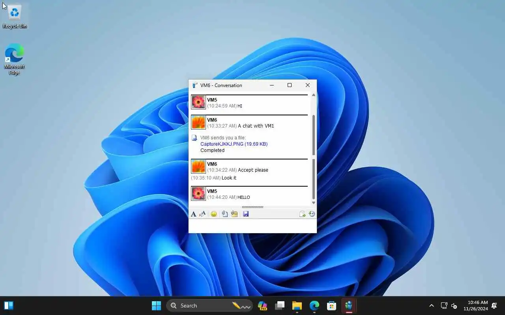505x315 pixels.
Task: Open the Widgets panel at taskbar's left edge
Action: 9,306
